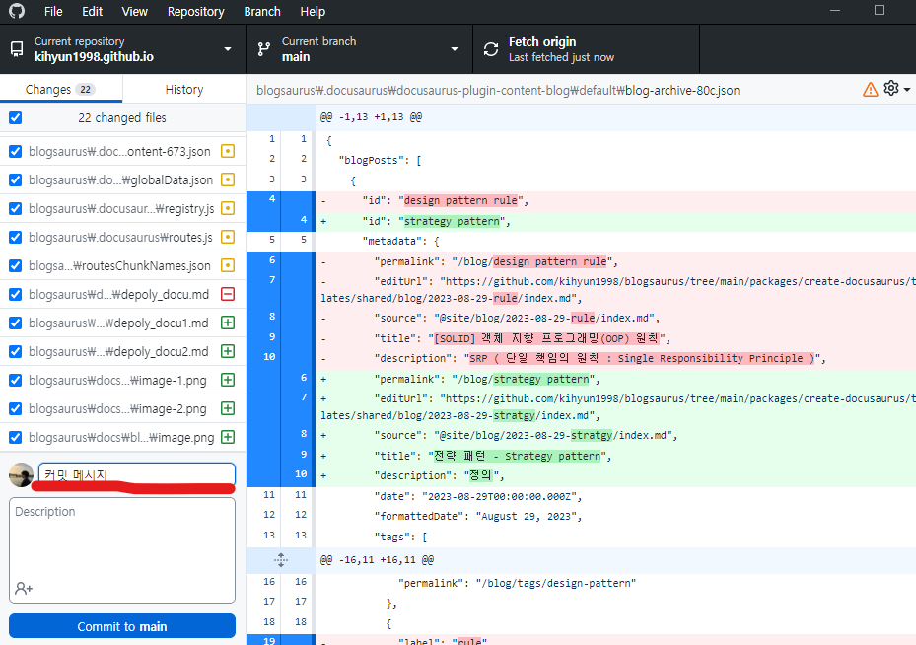Image resolution: width=916 pixels, height=645 pixels.
Task: Uncheck the routesChunkNames.json file checkbox
Action: [x=15, y=266]
